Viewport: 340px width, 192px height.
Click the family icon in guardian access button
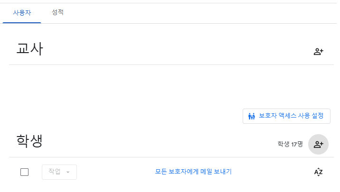(252, 116)
